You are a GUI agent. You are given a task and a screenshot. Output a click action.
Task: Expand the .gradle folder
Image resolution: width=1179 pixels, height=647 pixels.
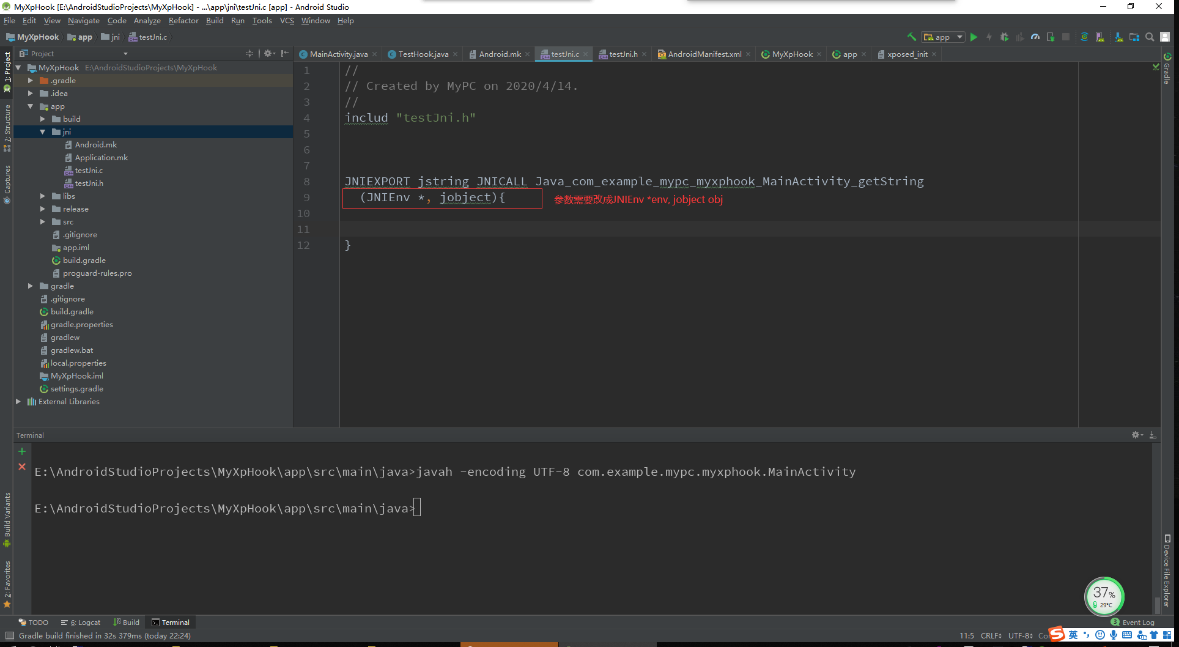31,81
